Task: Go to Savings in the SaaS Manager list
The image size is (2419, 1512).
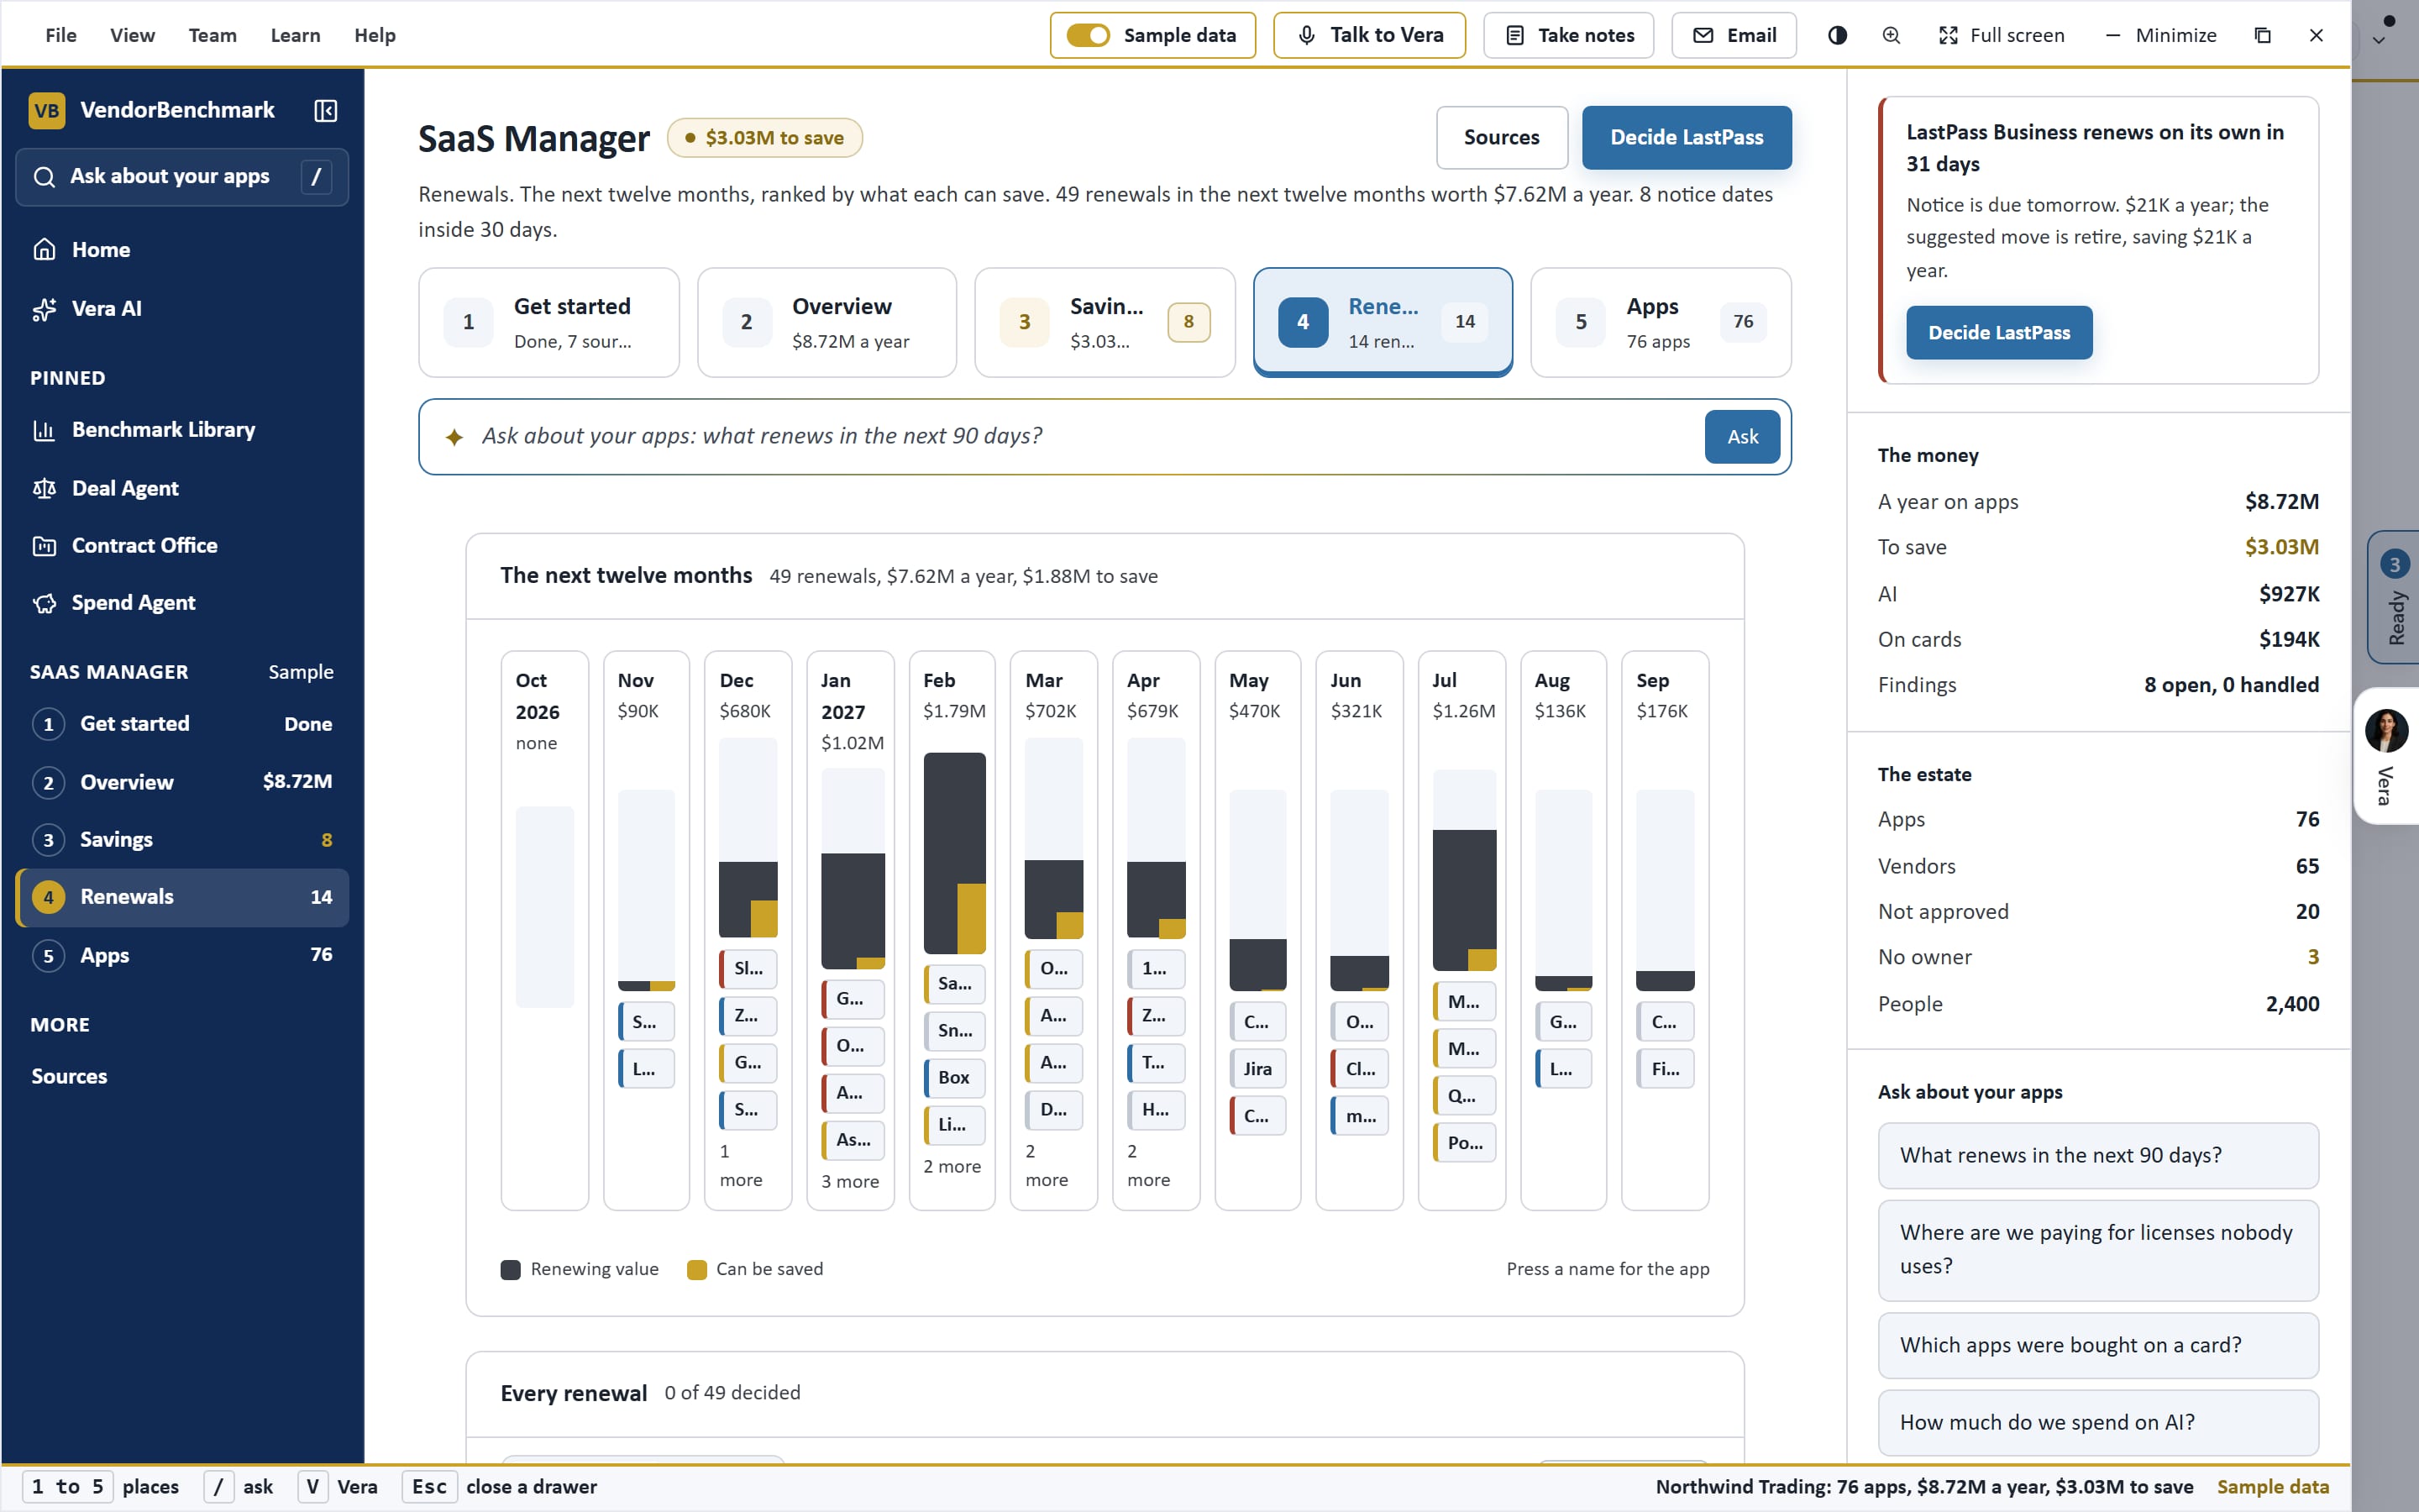Action: 182,839
